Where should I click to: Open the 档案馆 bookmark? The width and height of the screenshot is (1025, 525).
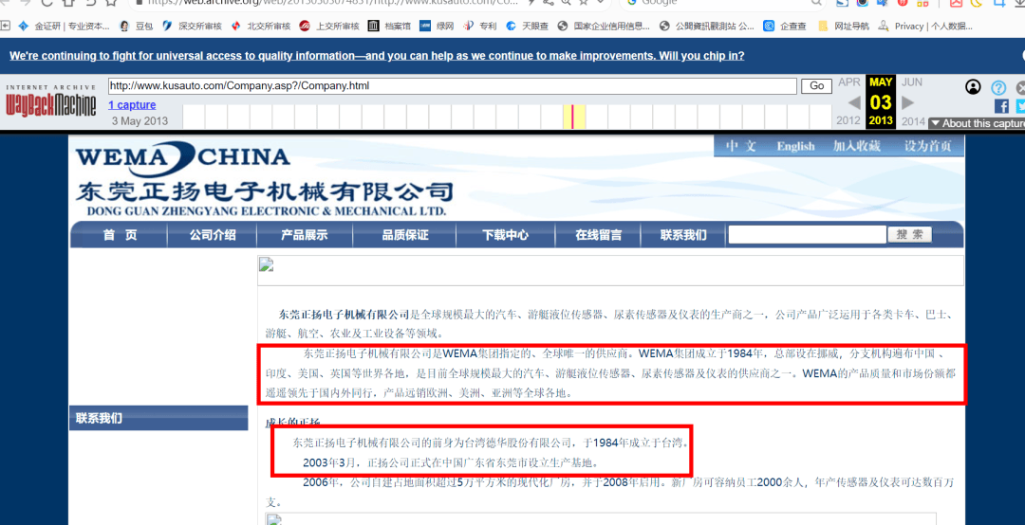[x=390, y=27]
